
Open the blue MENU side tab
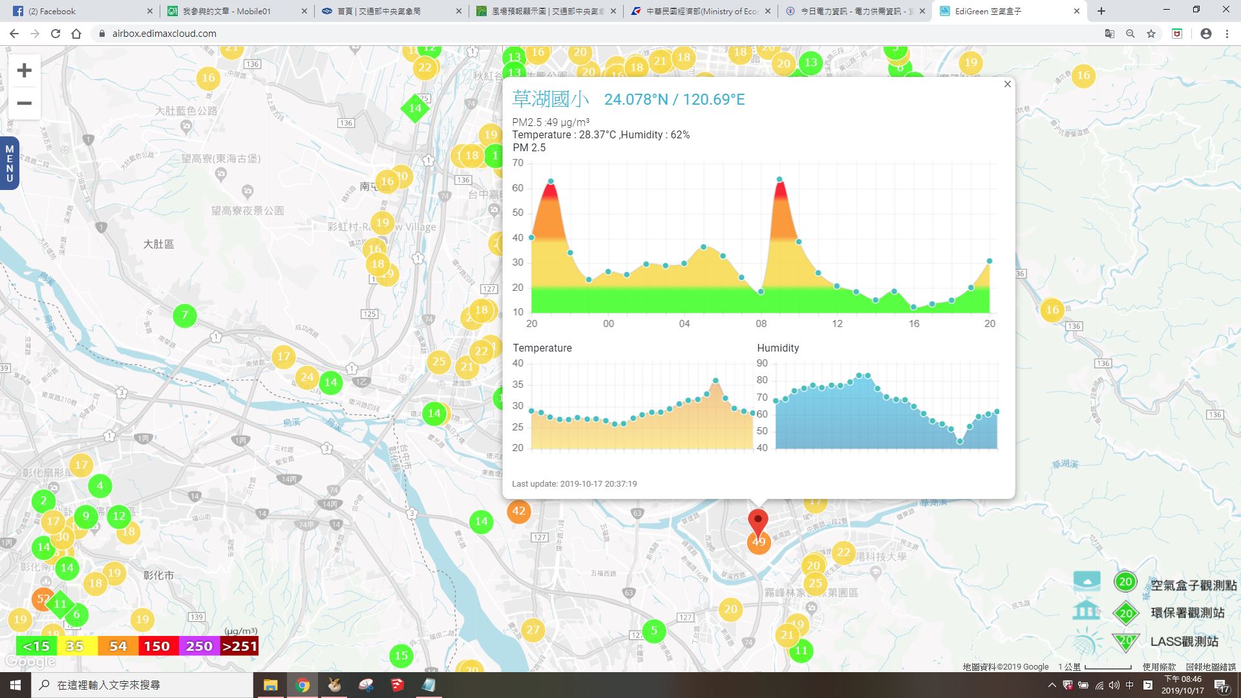click(9, 164)
